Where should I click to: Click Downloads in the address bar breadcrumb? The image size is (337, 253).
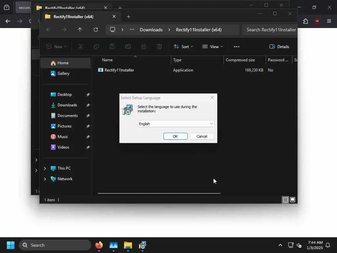tap(151, 30)
